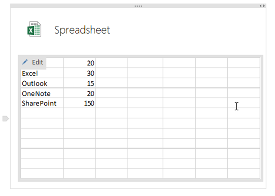Select the cell labeled Outlook
275x196 pixels.
click(x=42, y=83)
